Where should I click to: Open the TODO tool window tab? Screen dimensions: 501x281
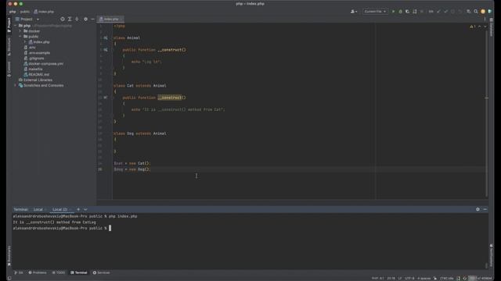59,272
